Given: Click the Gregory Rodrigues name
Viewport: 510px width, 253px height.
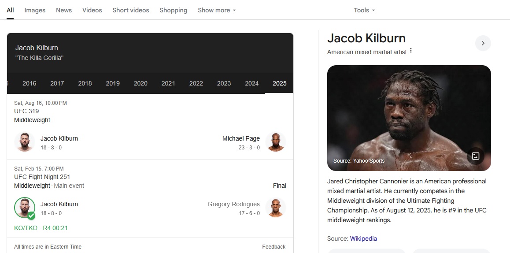Looking at the screenshot, I should 233,204.
